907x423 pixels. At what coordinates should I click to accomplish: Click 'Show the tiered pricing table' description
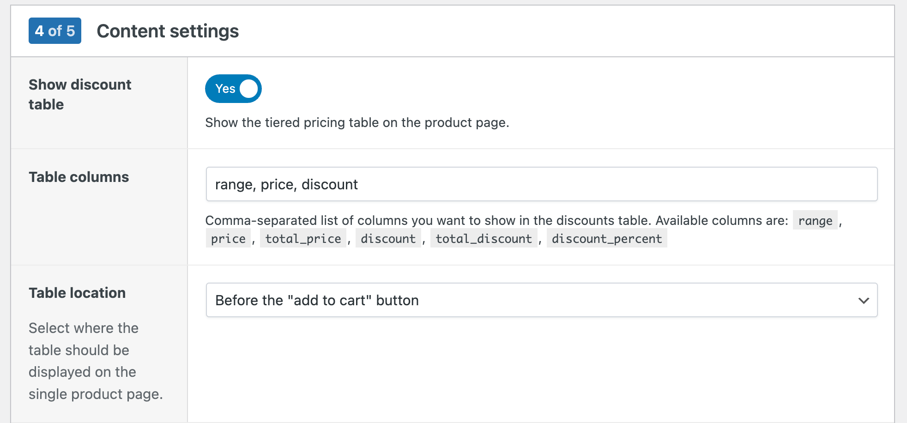point(357,122)
